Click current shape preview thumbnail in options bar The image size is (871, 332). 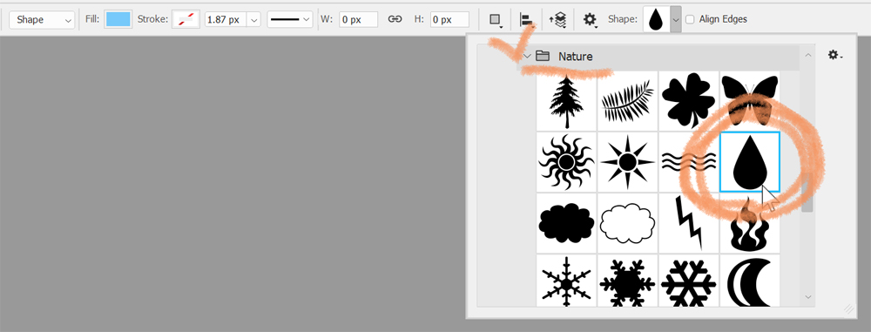pos(656,19)
